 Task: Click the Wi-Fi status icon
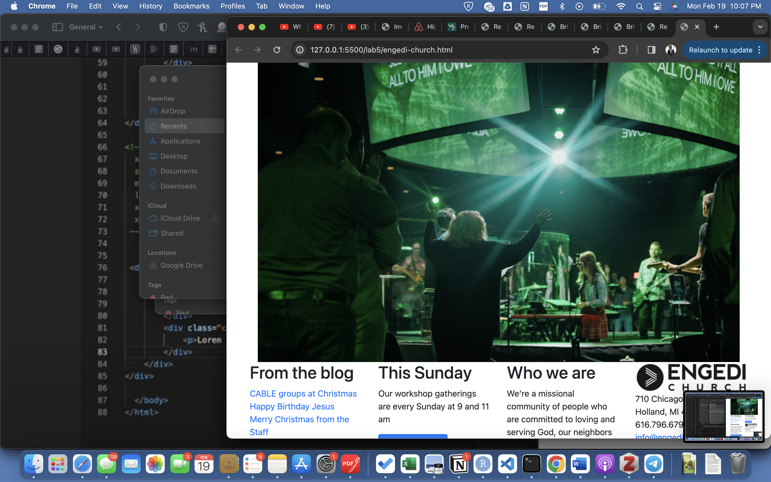[621, 6]
